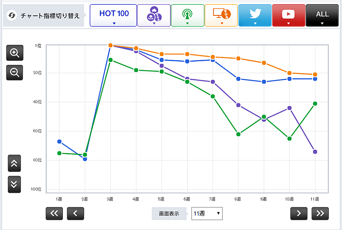Jump to latest weeks with double-right arrow
Screen dimensions: 342x230
(x=320, y=214)
